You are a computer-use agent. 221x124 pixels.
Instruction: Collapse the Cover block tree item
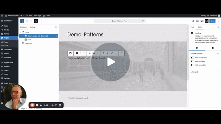[20, 32]
